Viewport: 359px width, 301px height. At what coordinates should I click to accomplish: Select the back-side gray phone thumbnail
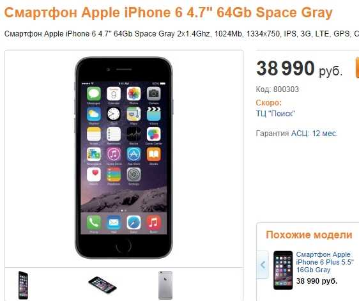tap(165, 285)
